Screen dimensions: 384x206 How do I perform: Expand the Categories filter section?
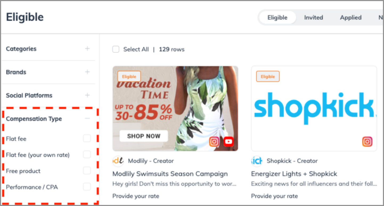[87, 49]
